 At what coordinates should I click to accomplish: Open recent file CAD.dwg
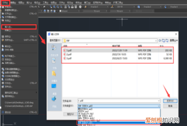pyautogui.click(x=19, y=103)
